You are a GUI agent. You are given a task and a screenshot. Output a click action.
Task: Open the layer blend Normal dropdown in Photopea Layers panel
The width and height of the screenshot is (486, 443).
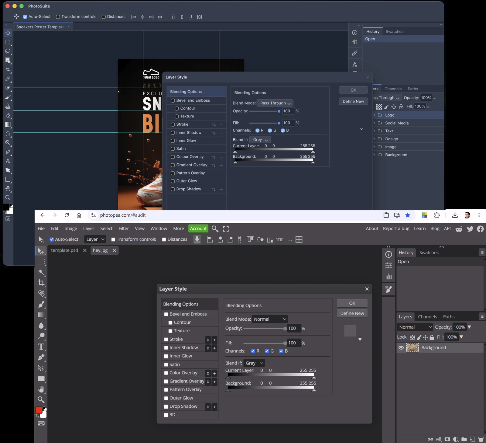click(x=415, y=327)
